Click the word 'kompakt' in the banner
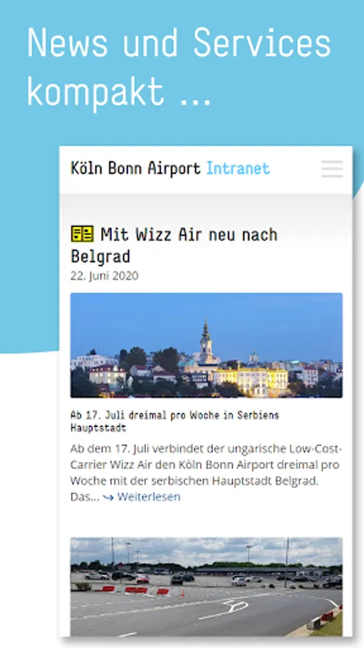Viewport: 364px width, 648px height. click(96, 91)
